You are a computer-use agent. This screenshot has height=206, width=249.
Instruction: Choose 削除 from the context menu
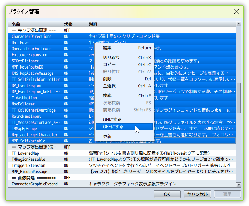(x=124, y=79)
